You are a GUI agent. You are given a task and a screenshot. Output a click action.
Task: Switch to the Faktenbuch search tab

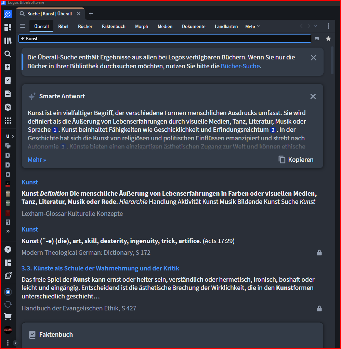click(114, 26)
